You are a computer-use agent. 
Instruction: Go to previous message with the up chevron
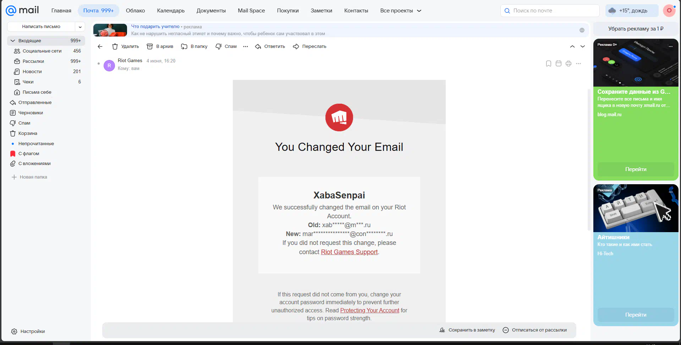[x=572, y=46]
